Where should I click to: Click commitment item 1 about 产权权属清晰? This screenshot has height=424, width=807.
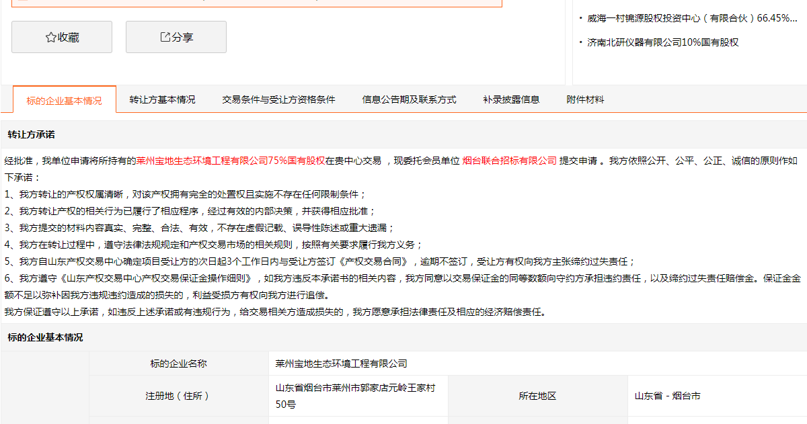[x=185, y=194]
